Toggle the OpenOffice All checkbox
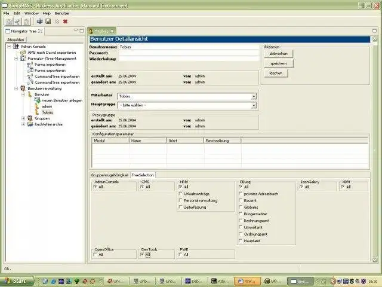Image resolution: width=382 pixels, height=287 pixels. pyautogui.click(x=95, y=255)
